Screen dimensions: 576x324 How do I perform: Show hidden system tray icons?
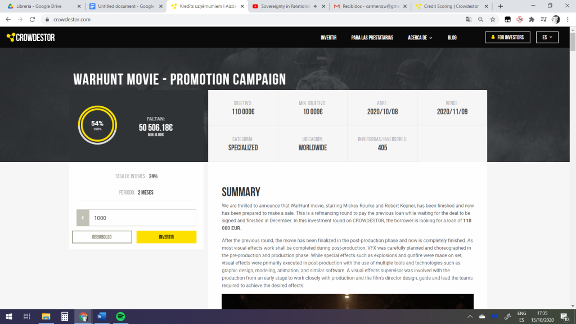click(x=470, y=316)
